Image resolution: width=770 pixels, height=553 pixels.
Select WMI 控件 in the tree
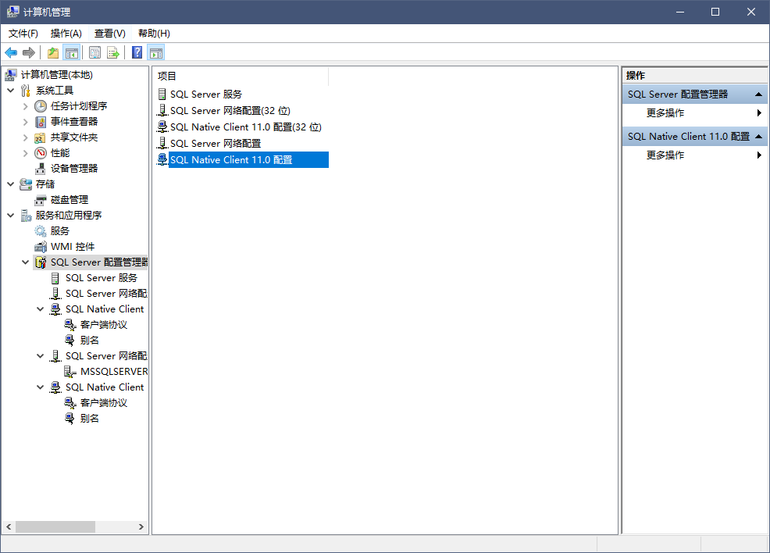73,247
